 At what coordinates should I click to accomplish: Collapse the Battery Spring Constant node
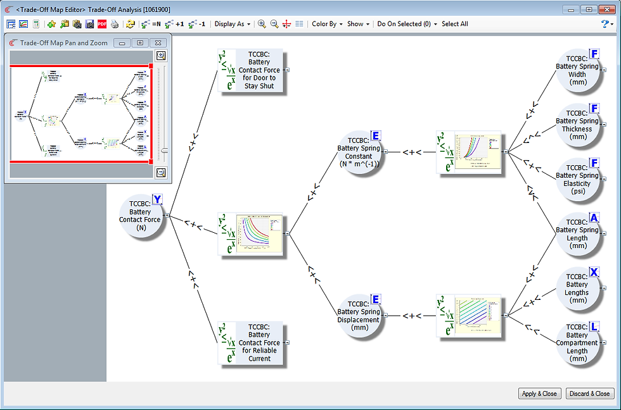(386, 151)
